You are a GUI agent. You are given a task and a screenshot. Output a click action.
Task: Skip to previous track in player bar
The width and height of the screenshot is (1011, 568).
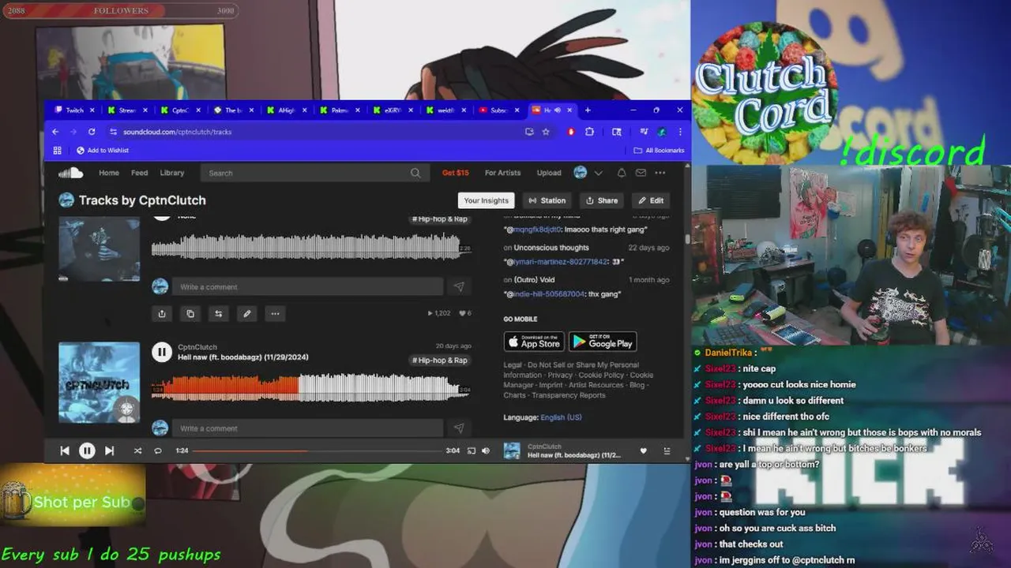point(65,450)
